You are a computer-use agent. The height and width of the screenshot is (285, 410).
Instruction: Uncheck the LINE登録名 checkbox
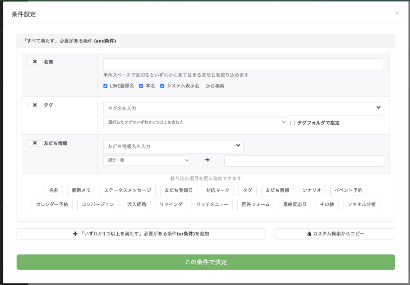[x=105, y=86]
